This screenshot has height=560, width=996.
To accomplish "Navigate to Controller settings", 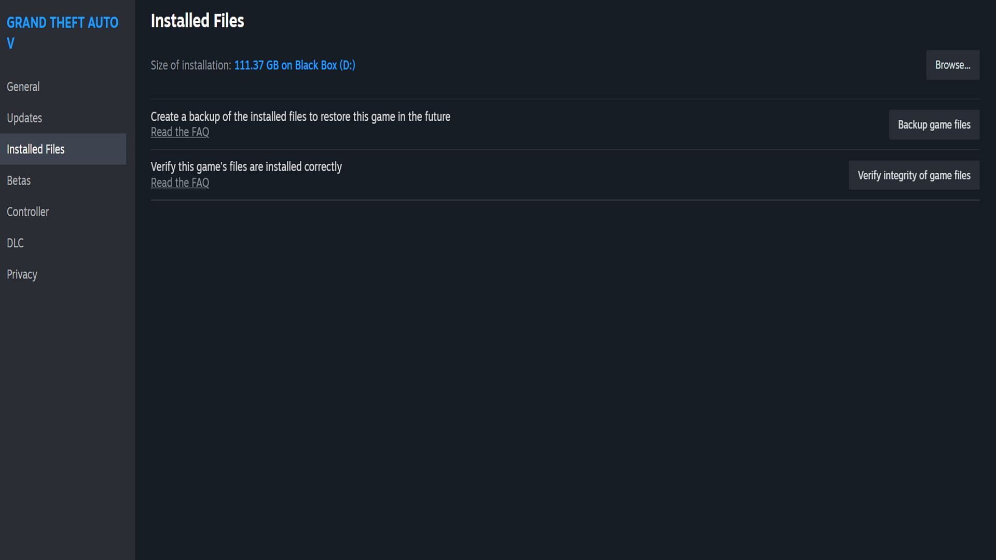I will click(27, 212).
